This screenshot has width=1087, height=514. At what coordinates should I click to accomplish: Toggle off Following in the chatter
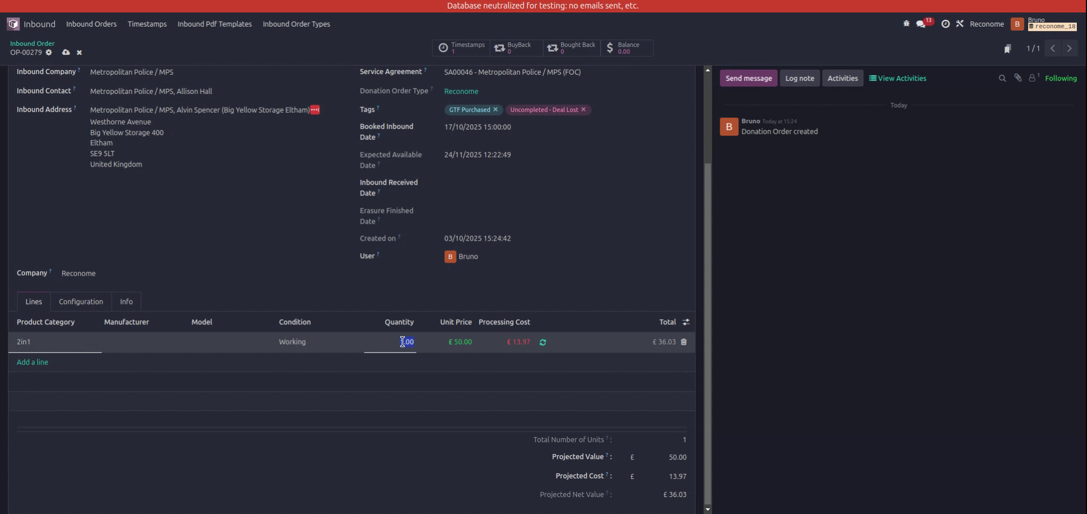[1062, 78]
